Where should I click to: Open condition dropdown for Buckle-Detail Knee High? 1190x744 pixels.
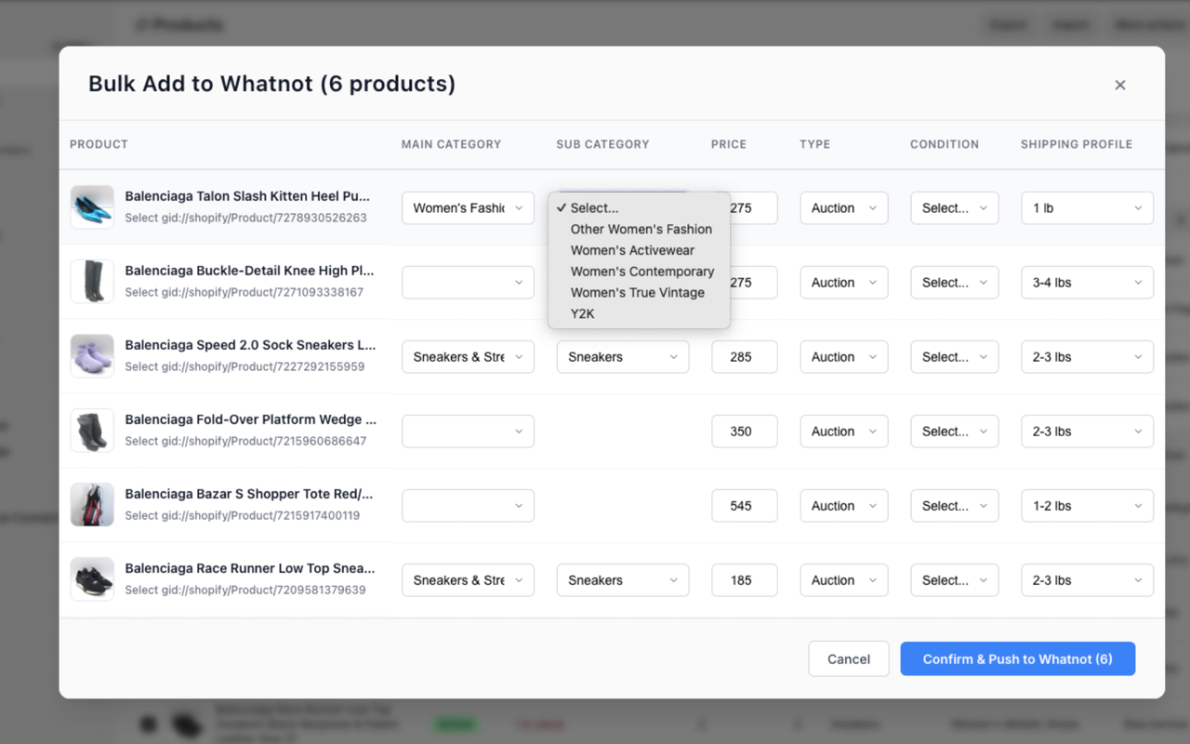pos(955,283)
